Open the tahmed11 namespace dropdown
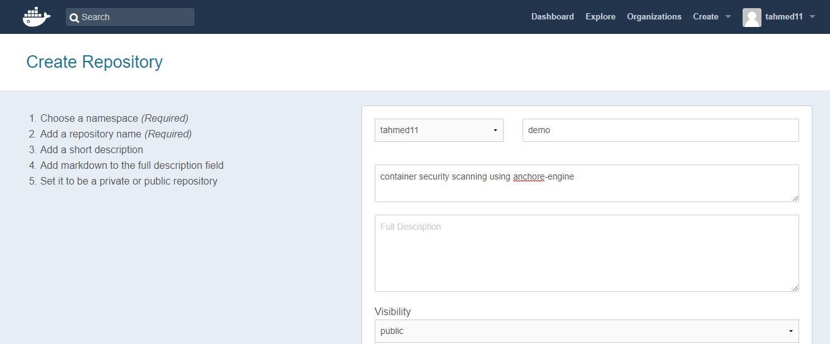Viewport: 830px width, 344px height. 439,130
